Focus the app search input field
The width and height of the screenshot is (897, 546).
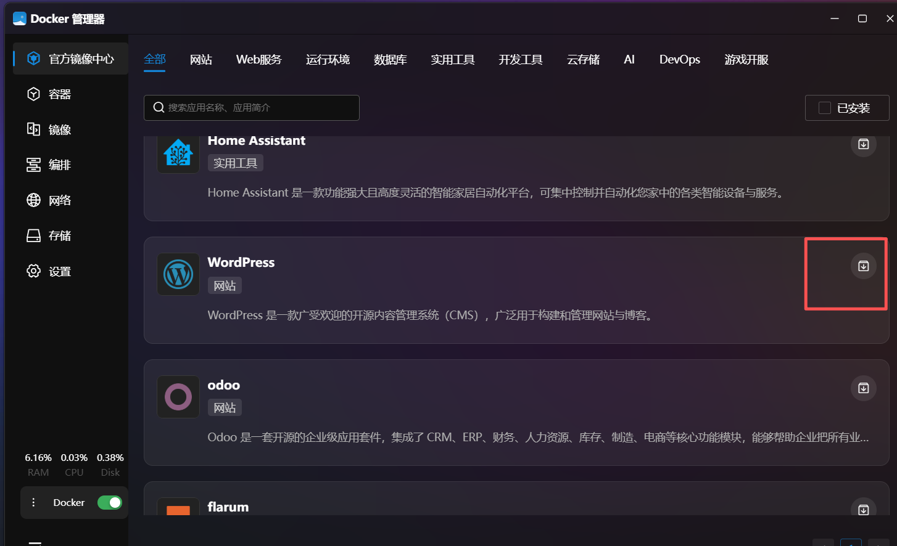tap(252, 108)
